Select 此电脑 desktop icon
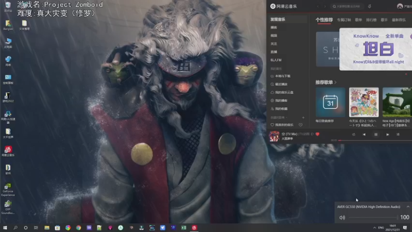 pos(8,43)
